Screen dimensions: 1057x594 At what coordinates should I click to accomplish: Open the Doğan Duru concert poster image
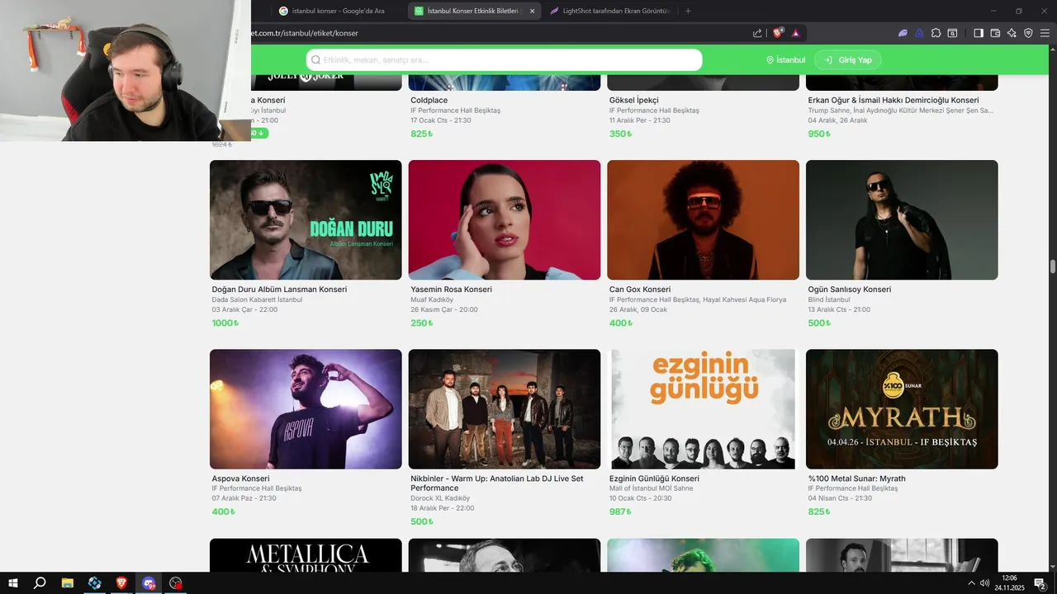[306, 219]
